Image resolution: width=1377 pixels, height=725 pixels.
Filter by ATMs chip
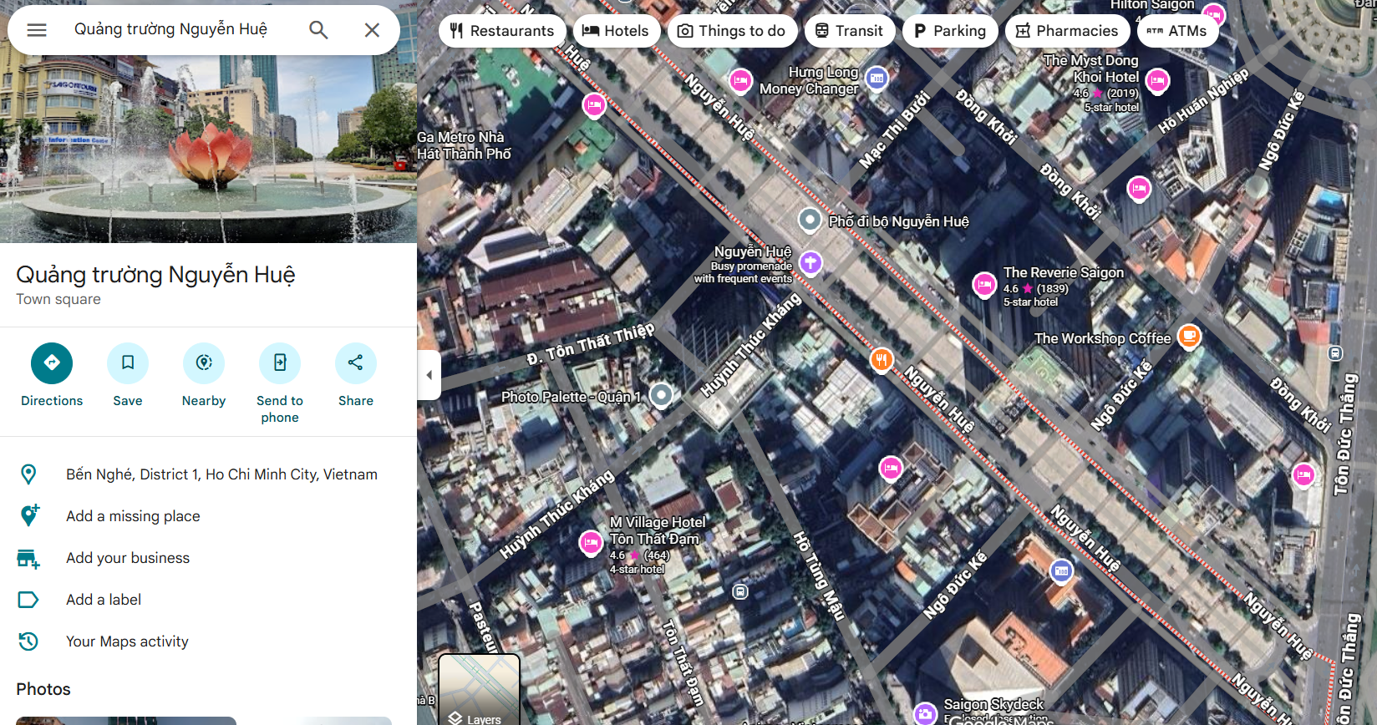(x=1177, y=31)
